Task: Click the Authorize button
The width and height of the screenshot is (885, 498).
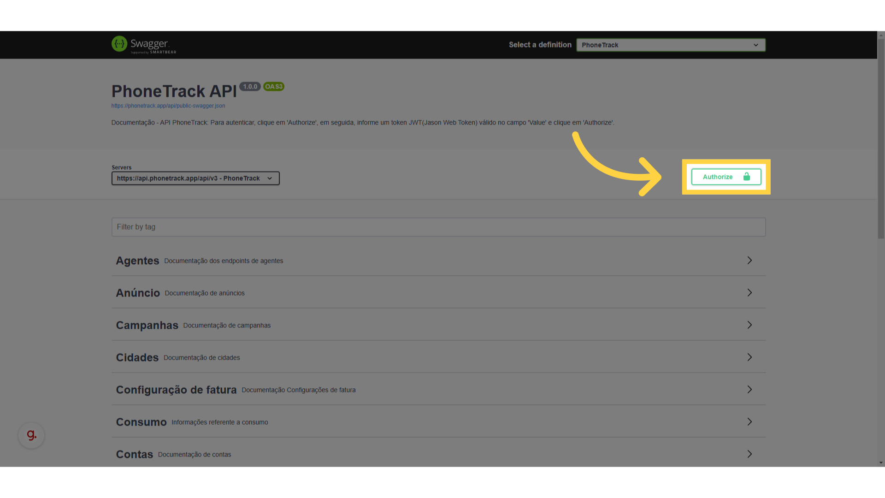Action: 726,177
